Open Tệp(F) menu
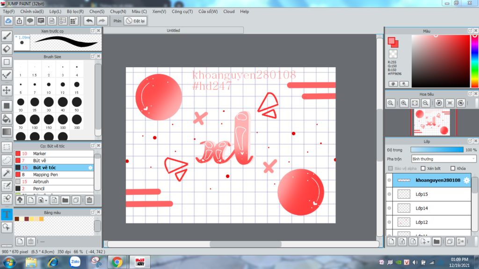Screen dimensions: 479x269 pyautogui.click(x=9, y=12)
